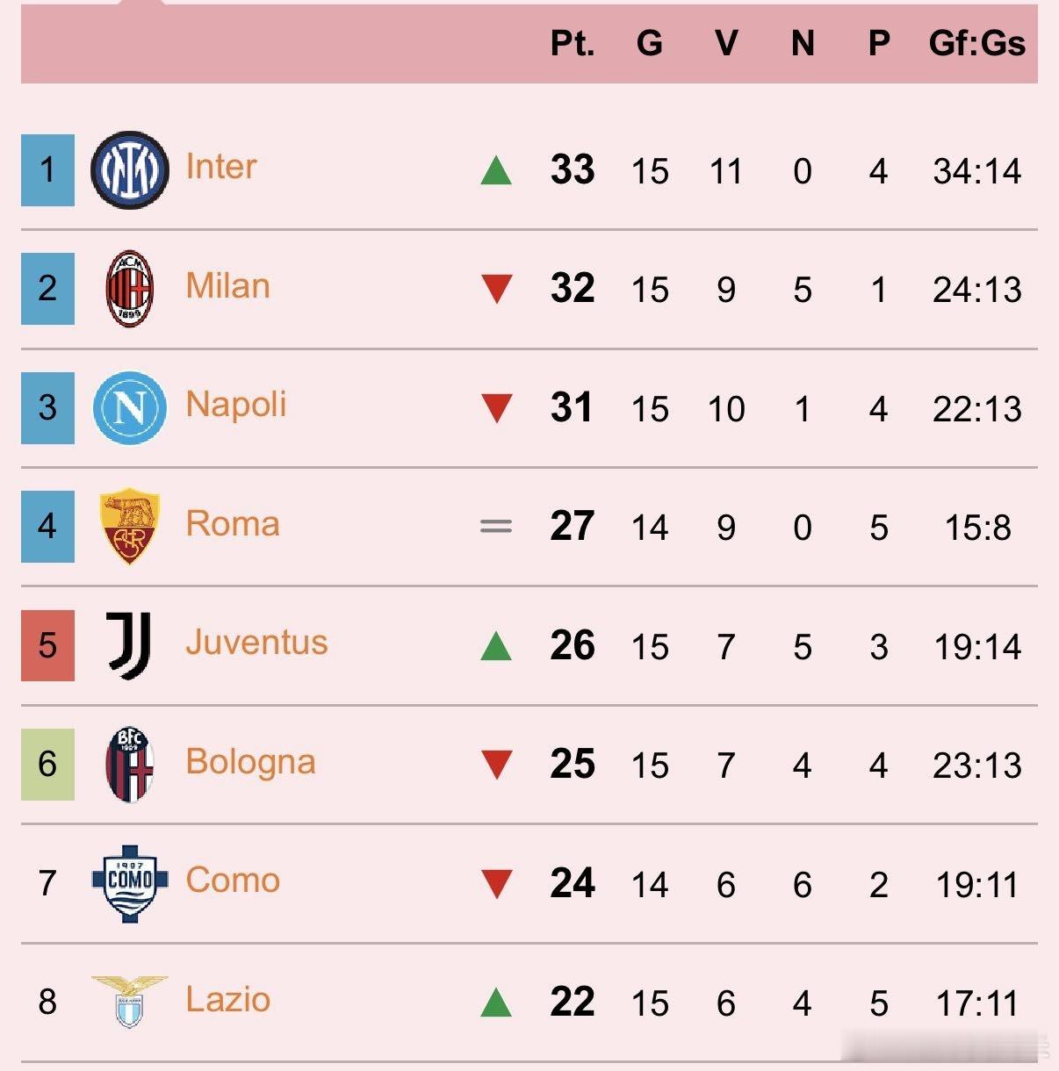Click the Roma club crest
This screenshot has width=1059, height=1071.
point(129,526)
